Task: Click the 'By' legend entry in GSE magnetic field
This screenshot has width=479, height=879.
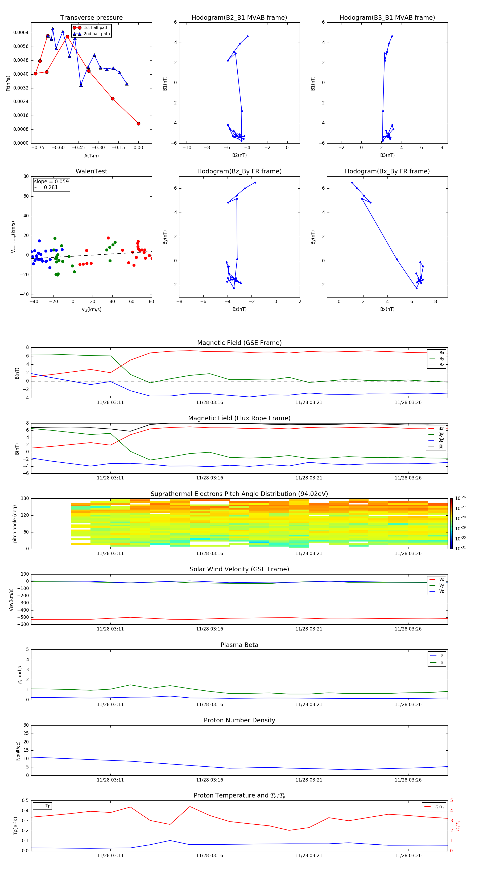Action: click(437, 359)
